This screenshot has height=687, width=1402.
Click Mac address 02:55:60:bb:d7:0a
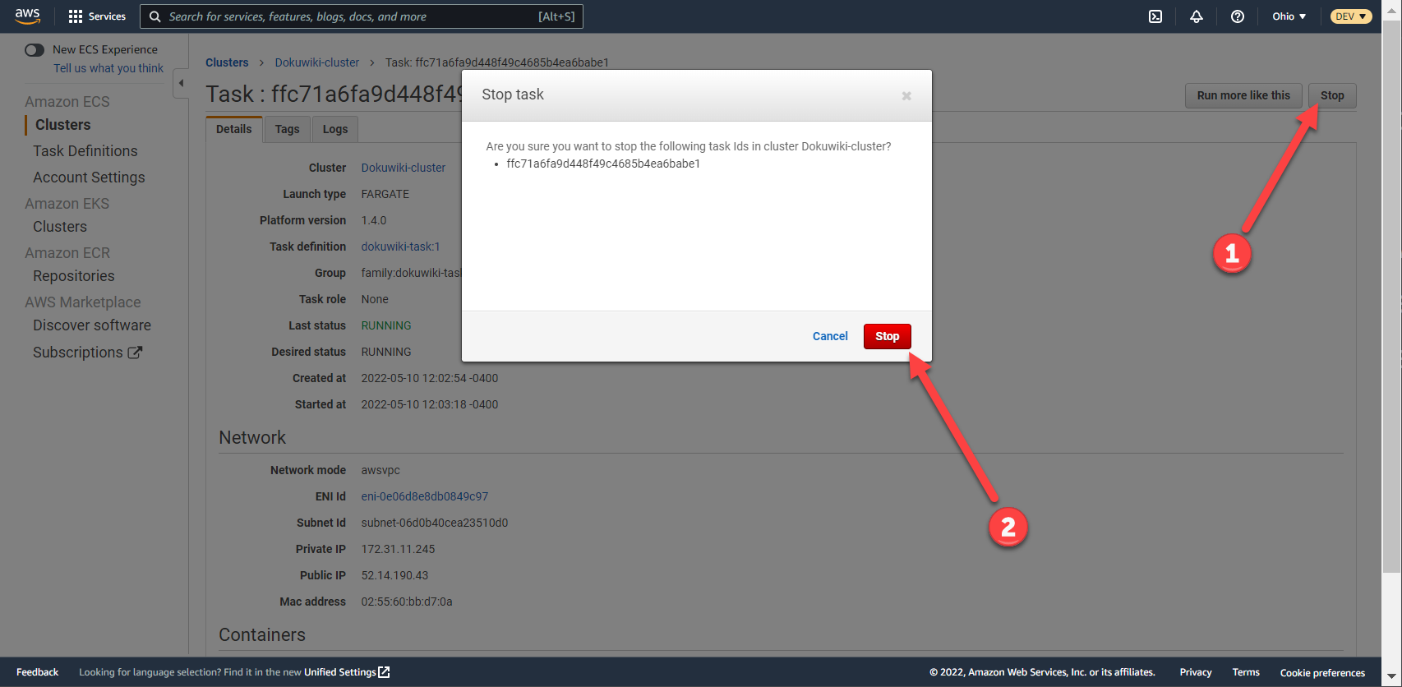coord(407,602)
